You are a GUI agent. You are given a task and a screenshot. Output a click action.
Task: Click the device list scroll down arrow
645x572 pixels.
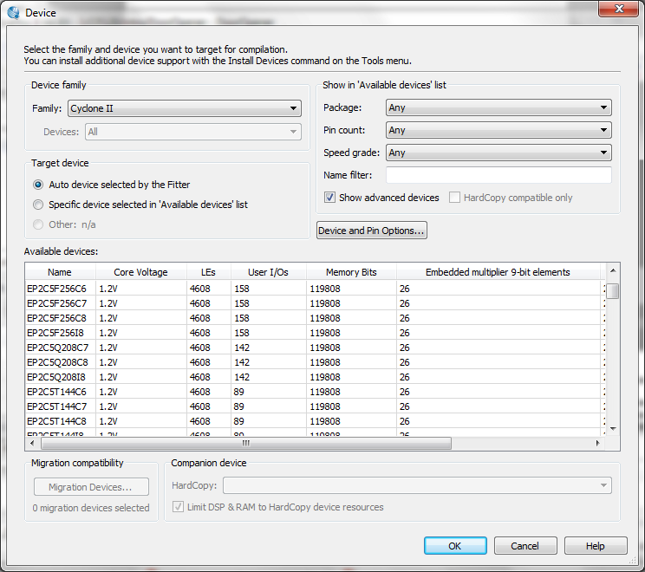click(613, 429)
